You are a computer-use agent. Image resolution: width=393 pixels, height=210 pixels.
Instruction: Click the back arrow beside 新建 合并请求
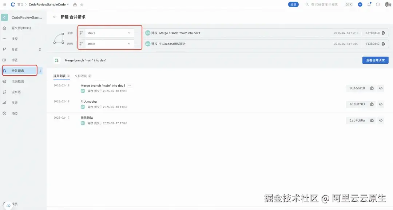coord(55,17)
